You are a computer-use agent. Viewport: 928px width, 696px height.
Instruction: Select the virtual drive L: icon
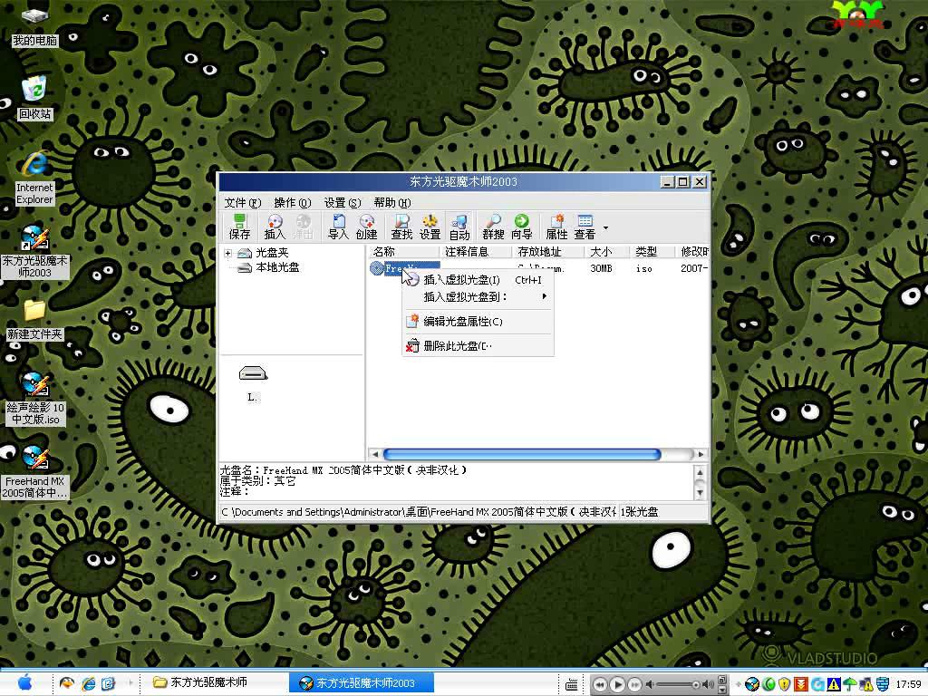pos(254,382)
